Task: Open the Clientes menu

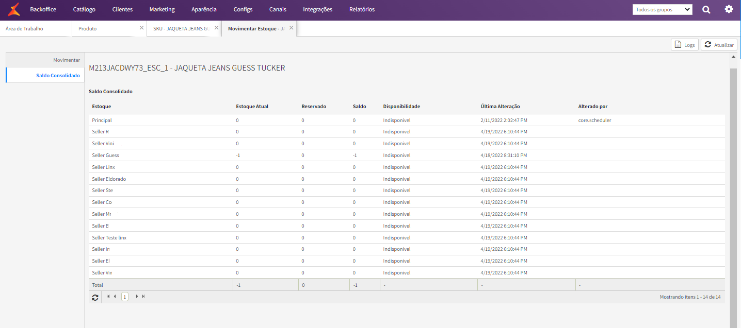Action: click(122, 9)
